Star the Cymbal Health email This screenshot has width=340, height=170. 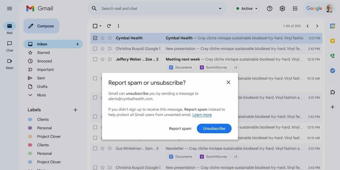pos(103,38)
